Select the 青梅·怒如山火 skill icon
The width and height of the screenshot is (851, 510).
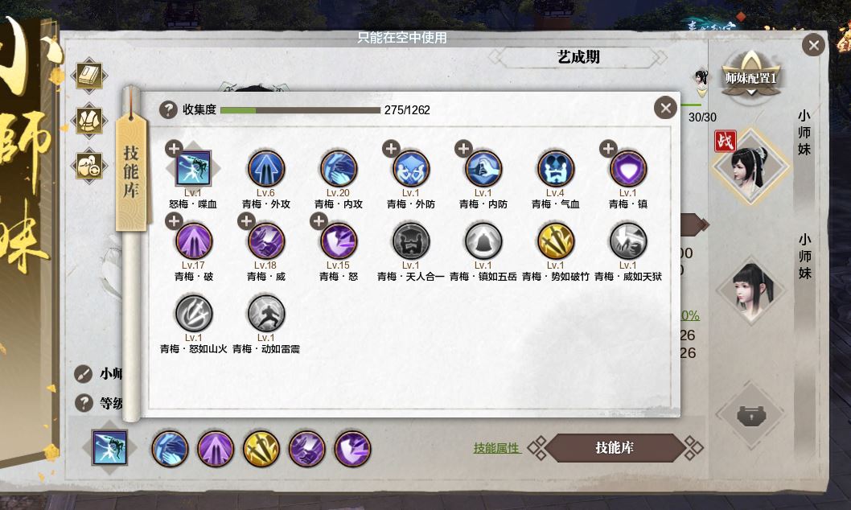click(x=193, y=313)
